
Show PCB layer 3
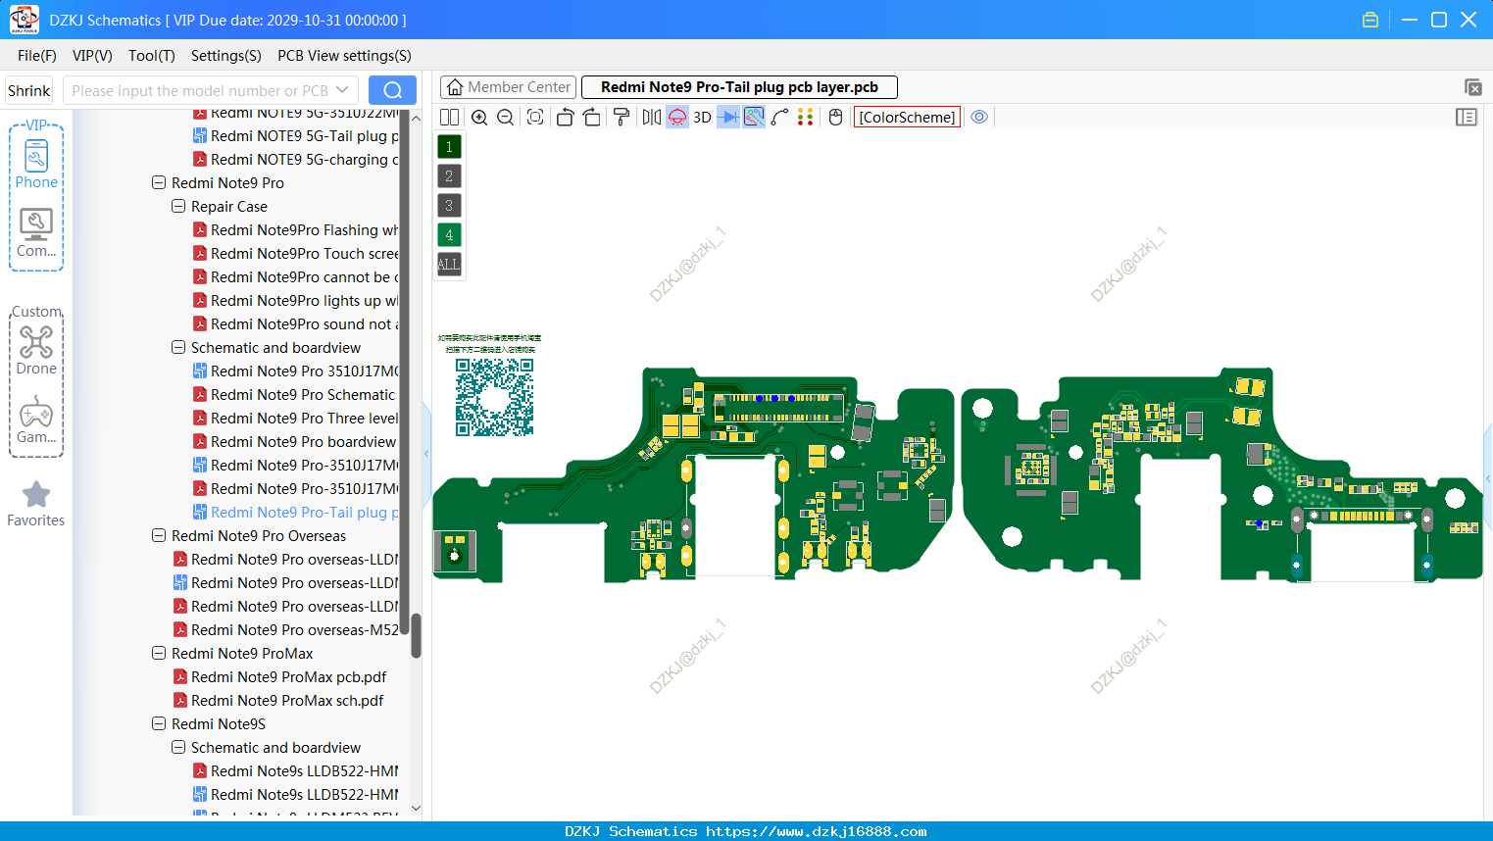point(449,206)
